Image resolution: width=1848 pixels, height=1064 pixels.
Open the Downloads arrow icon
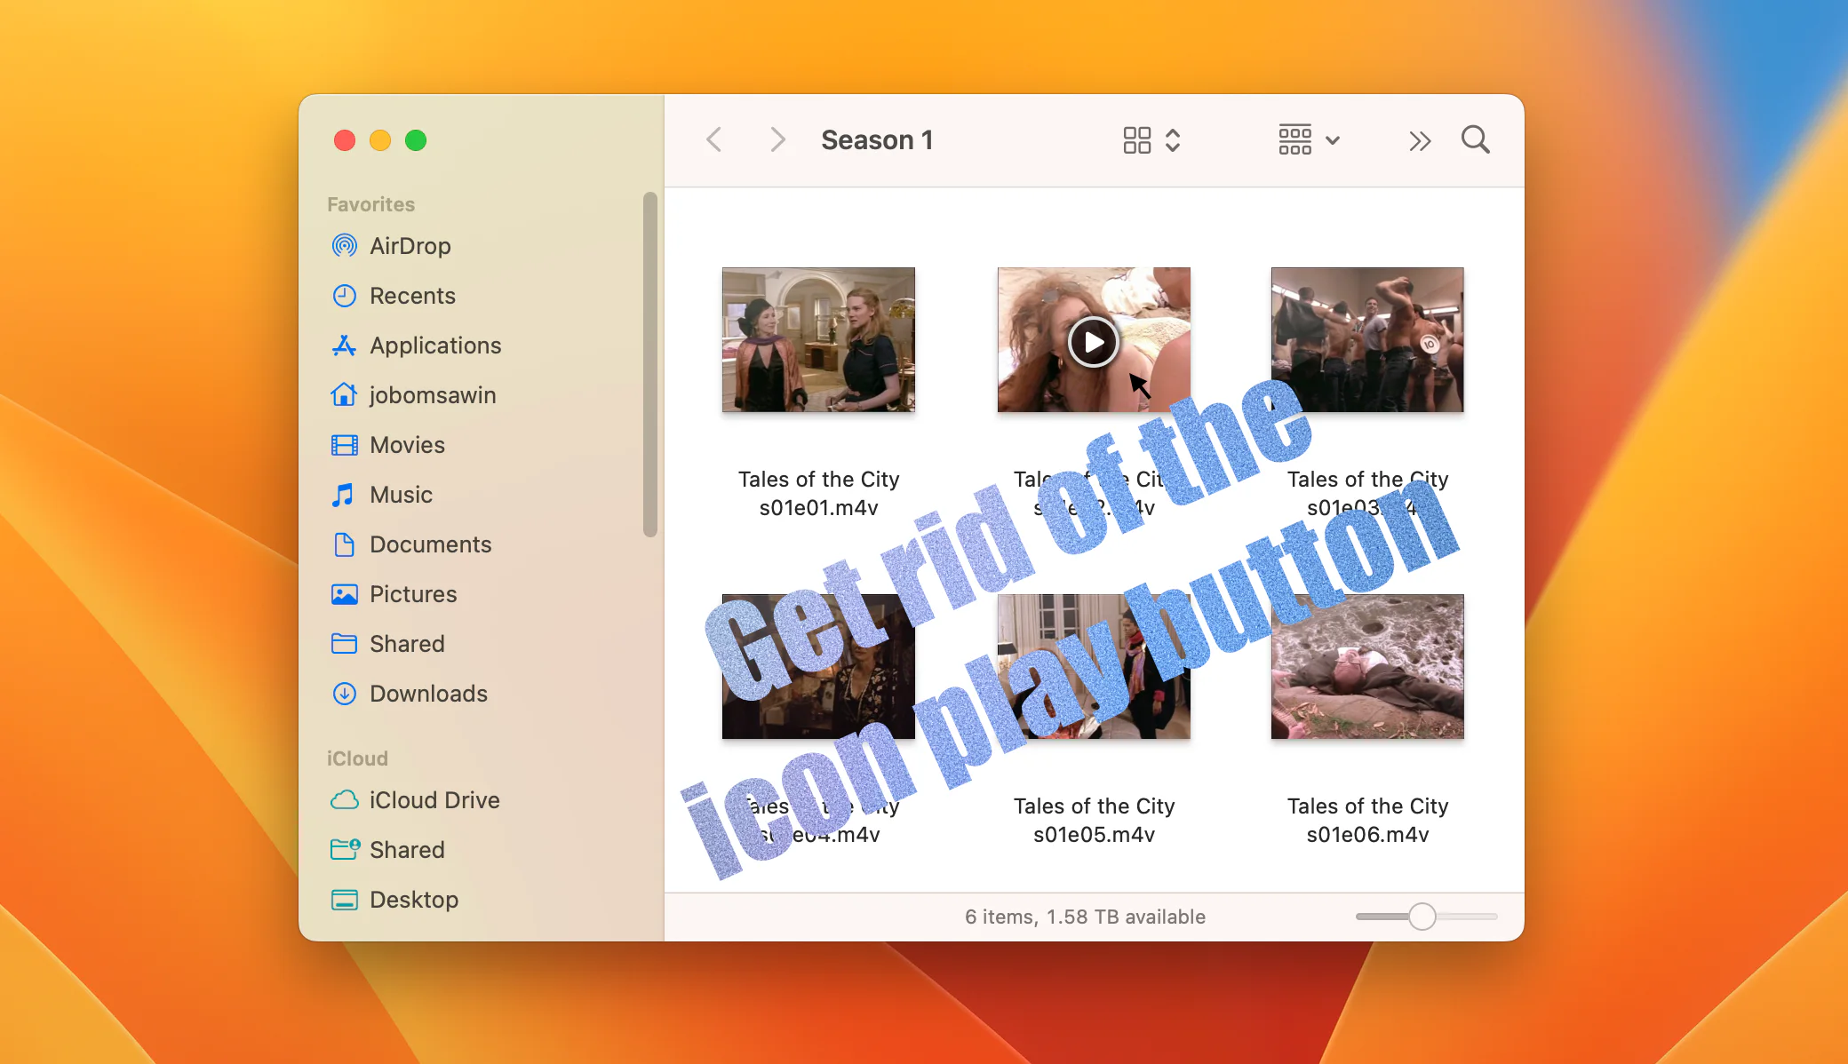344,694
